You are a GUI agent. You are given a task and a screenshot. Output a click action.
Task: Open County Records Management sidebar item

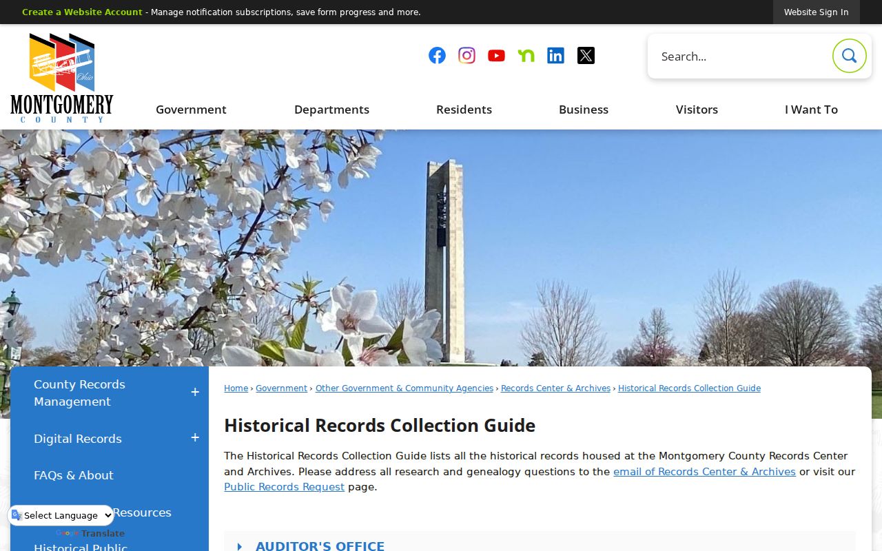(x=79, y=393)
